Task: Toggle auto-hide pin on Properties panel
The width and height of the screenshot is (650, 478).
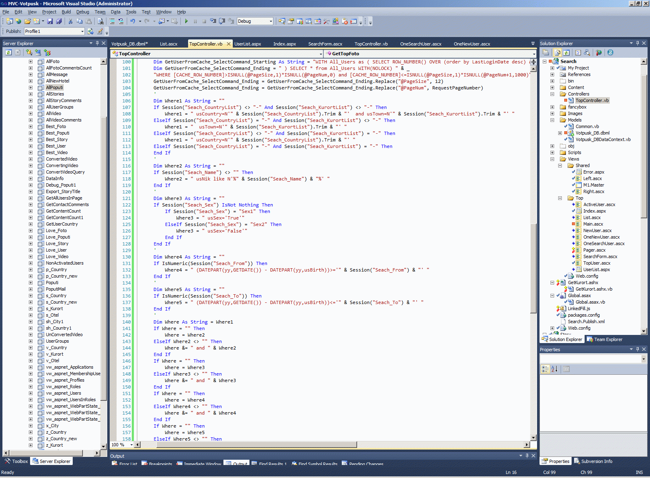Action: tap(637, 349)
